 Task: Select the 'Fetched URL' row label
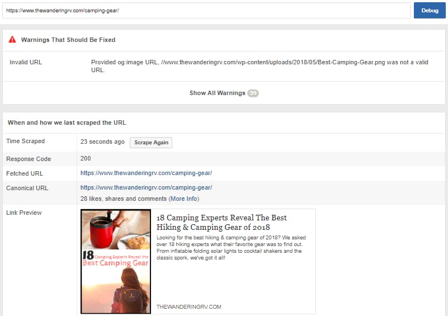point(25,173)
